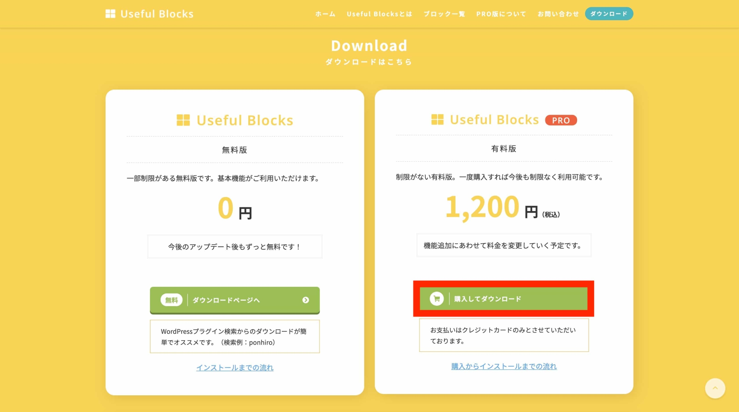Click the 無料版 label
The image size is (739, 412).
click(234, 150)
